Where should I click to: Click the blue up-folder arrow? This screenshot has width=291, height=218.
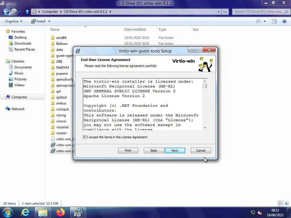27,12
